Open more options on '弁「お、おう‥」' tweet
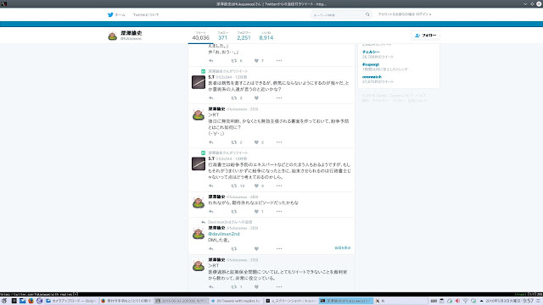 coord(279,60)
